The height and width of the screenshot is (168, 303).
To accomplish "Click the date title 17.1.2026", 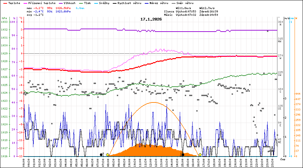I will tap(151, 19).
